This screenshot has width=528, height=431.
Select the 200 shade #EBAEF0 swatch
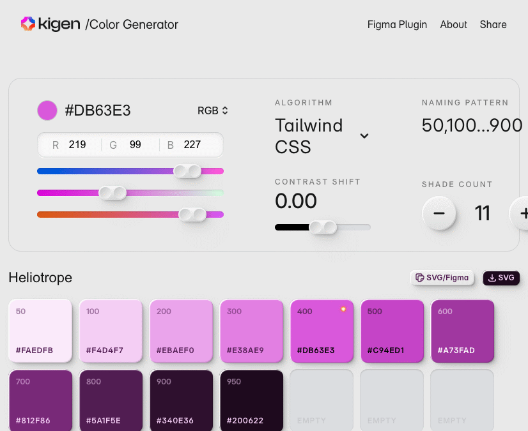(181, 331)
